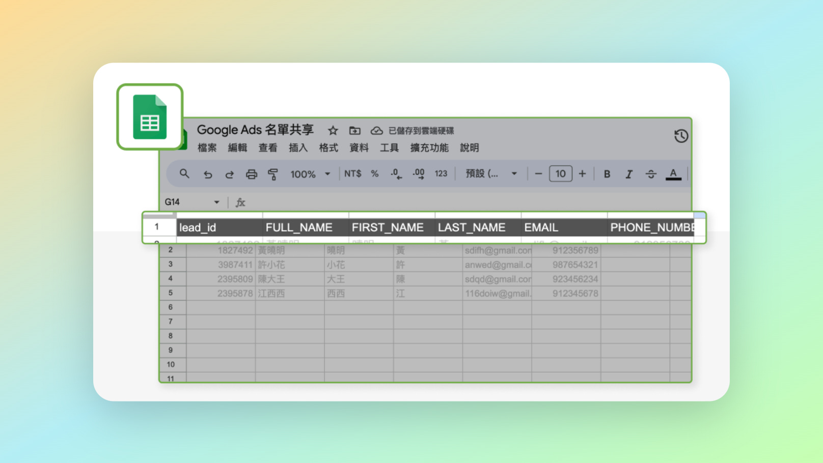Increase font size with plus button
The width and height of the screenshot is (823, 463).
583,174
